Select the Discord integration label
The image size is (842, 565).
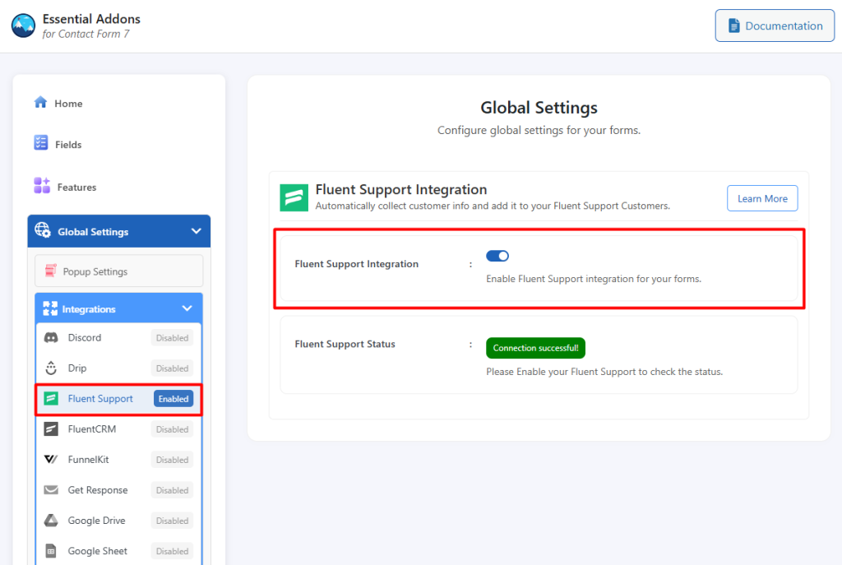85,337
